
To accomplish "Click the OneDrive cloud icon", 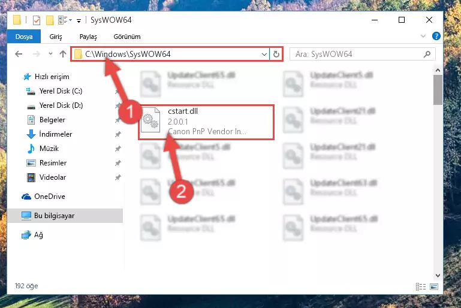I will click(x=26, y=197).
